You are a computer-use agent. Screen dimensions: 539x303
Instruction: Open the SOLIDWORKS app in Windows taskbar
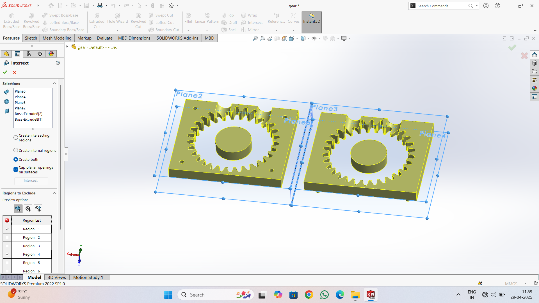click(x=371, y=295)
